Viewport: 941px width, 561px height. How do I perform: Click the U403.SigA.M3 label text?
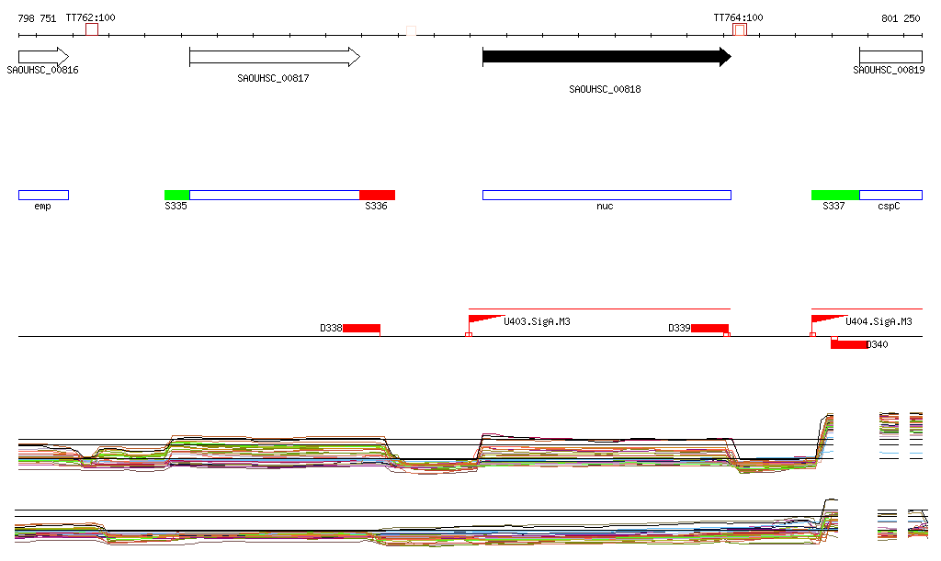pyautogui.click(x=537, y=322)
